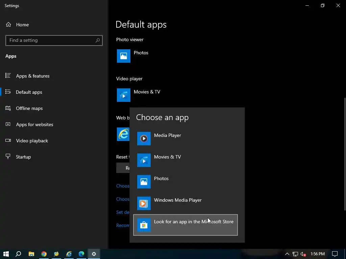346x259 pixels.
Task: Click the Microsoft Store bag icon
Action: pyautogui.click(x=144, y=225)
